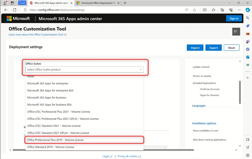Click the Reset button
The width and height of the screenshot is (252, 159).
pyautogui.click(x=232, y=48)
